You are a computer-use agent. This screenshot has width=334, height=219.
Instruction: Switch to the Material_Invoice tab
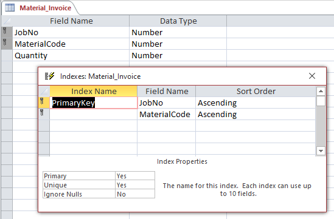[46, 8]
